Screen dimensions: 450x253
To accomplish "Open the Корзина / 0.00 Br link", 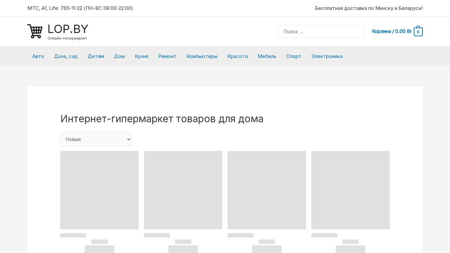I will pyautogui.click(x=392, y=31).
